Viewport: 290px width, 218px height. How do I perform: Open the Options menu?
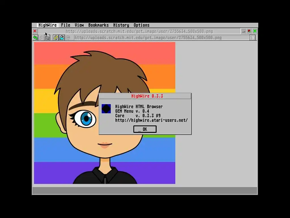point(142,25)
